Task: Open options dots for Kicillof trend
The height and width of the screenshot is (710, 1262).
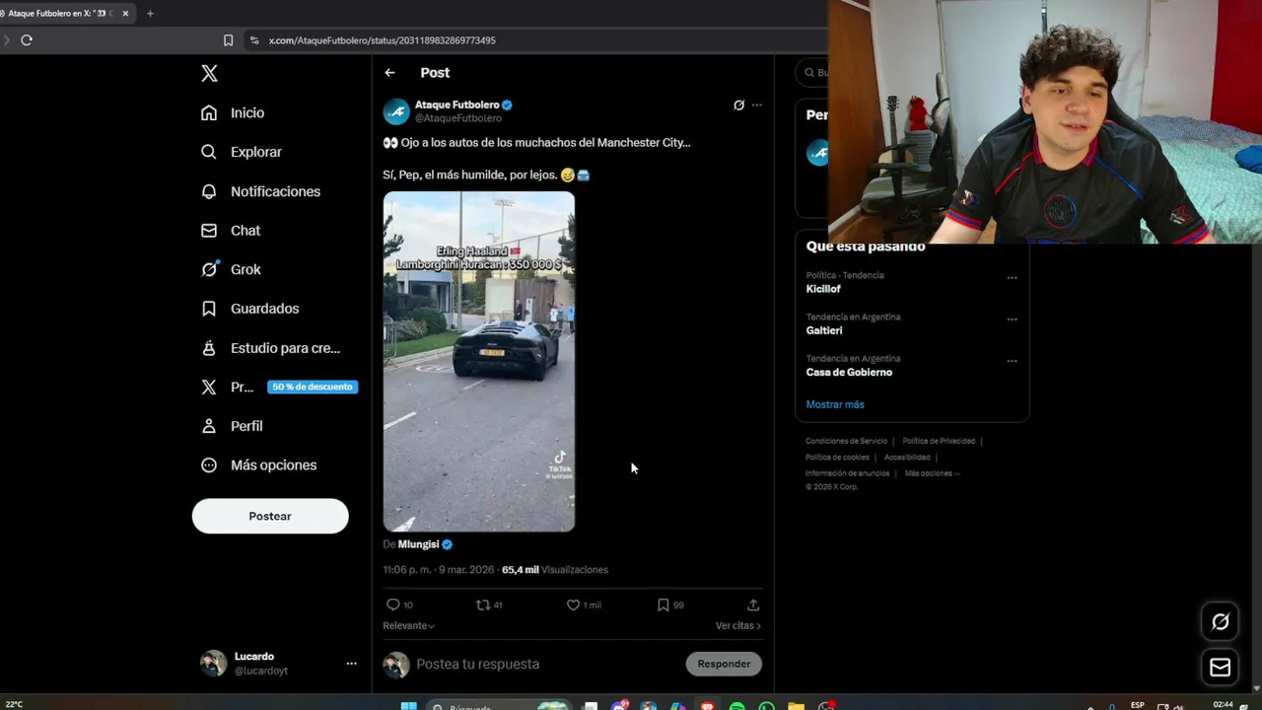Action: pyautogui.click(x=1012, y=278)
